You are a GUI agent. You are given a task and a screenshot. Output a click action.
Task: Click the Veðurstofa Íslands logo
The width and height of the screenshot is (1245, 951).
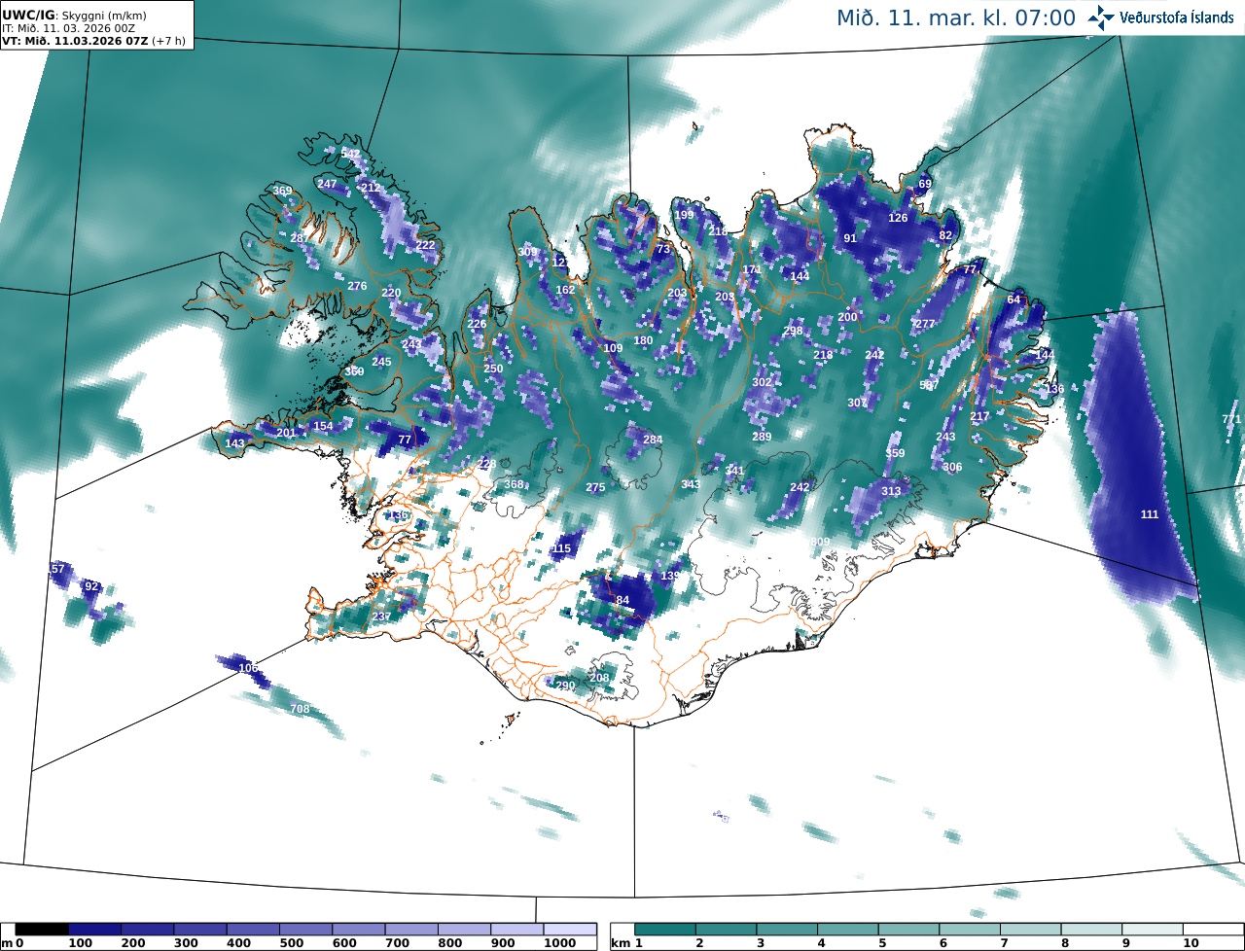coord(1161,18)
